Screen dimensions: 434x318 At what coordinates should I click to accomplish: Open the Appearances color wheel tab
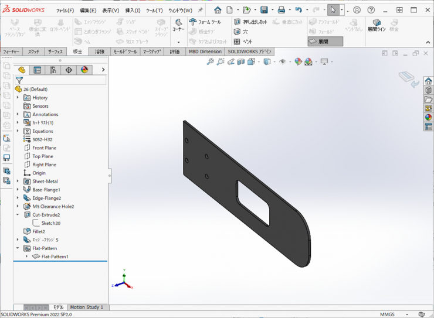pos(84,70)
